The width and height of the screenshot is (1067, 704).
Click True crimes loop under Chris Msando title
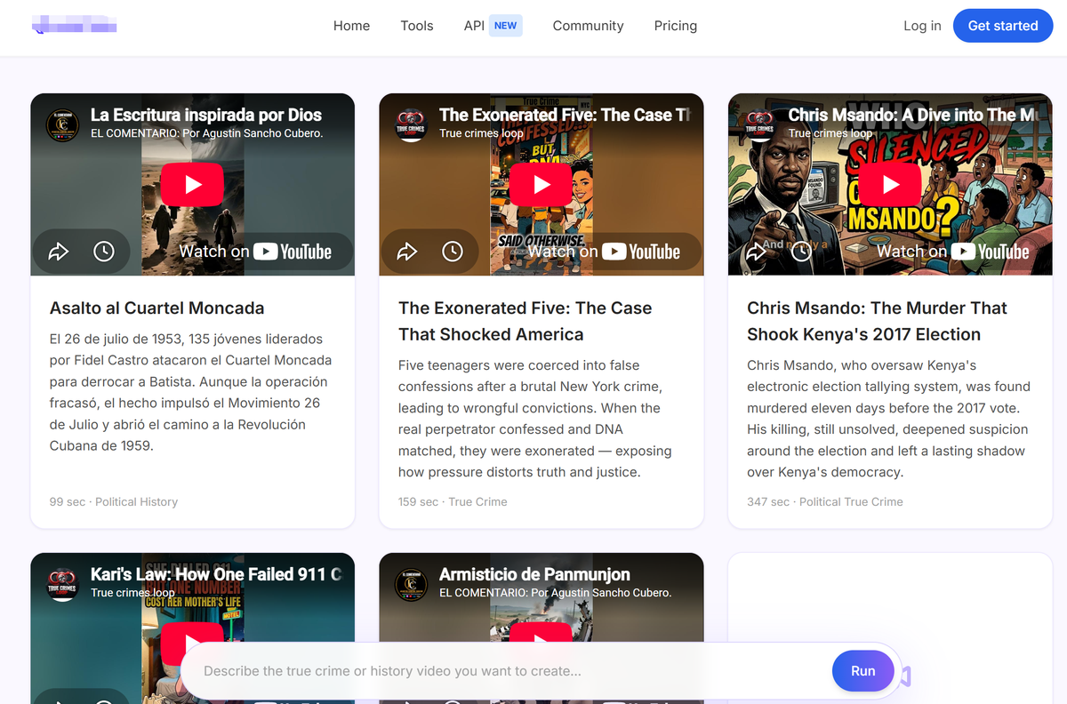(x=830, y=133)
